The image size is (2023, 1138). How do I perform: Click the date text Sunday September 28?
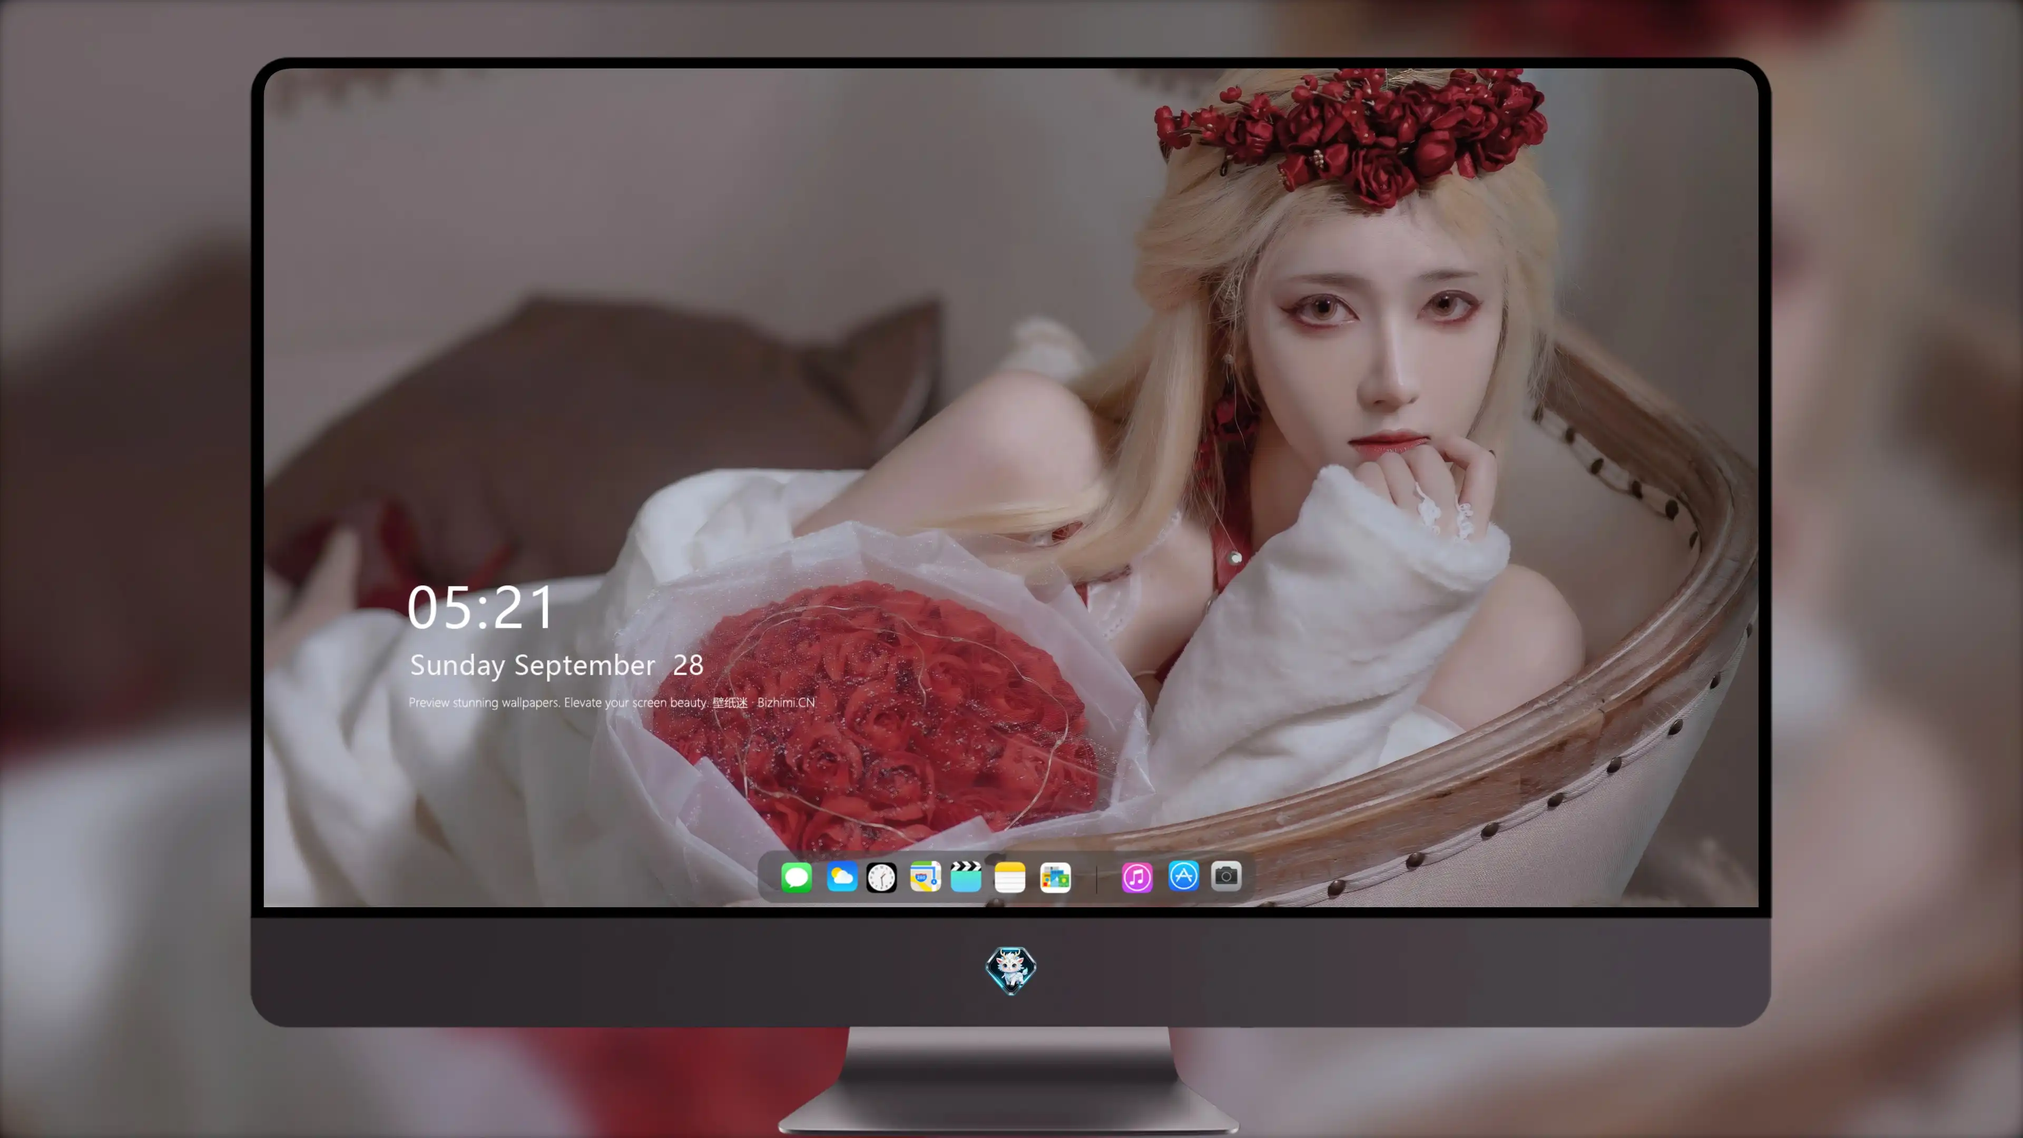tap(557, 666)
